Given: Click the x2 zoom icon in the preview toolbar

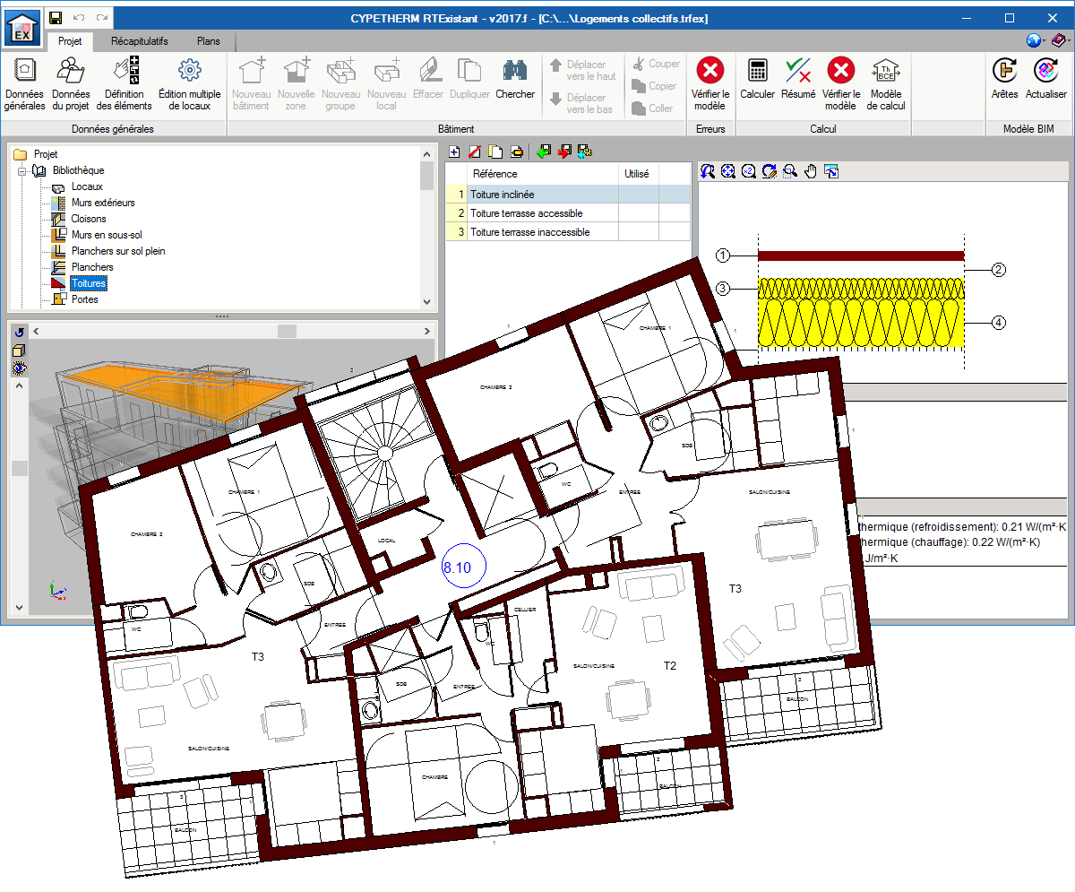Looking at the screenshot, I should tap(749, 171).
